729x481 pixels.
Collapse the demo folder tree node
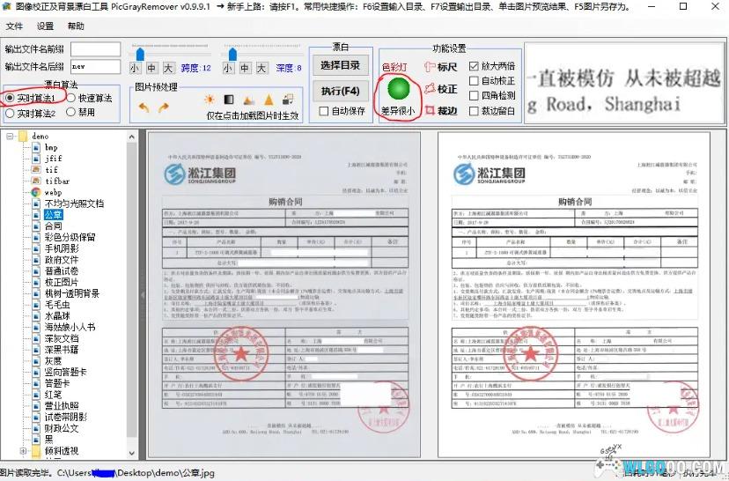click(x=10, y=137)
